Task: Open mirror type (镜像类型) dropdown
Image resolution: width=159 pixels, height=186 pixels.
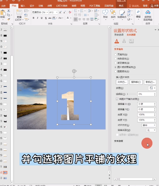Action: (x=151, y=130)
